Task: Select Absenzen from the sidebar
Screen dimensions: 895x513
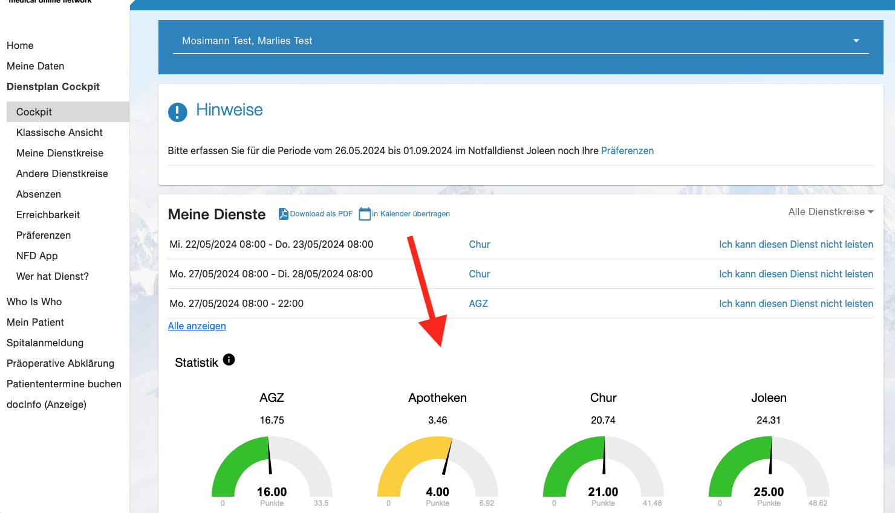Action: pos(39,194)
